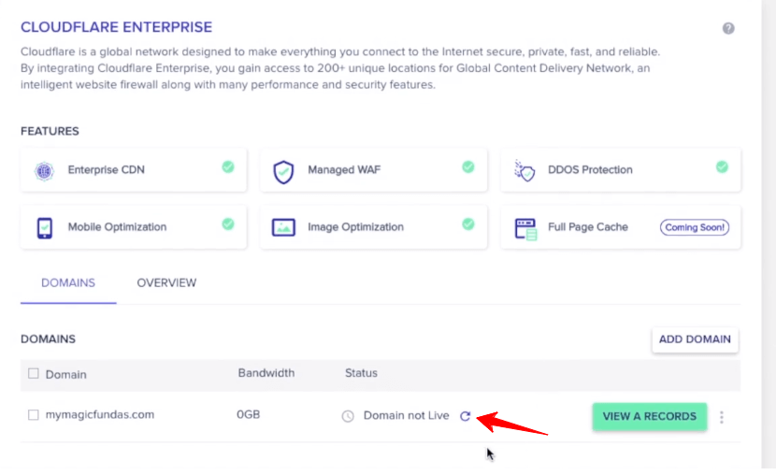Tick the mymagicfundas.com row checkbox
Viewport: 776px width, 475px height.
[33, 414]
